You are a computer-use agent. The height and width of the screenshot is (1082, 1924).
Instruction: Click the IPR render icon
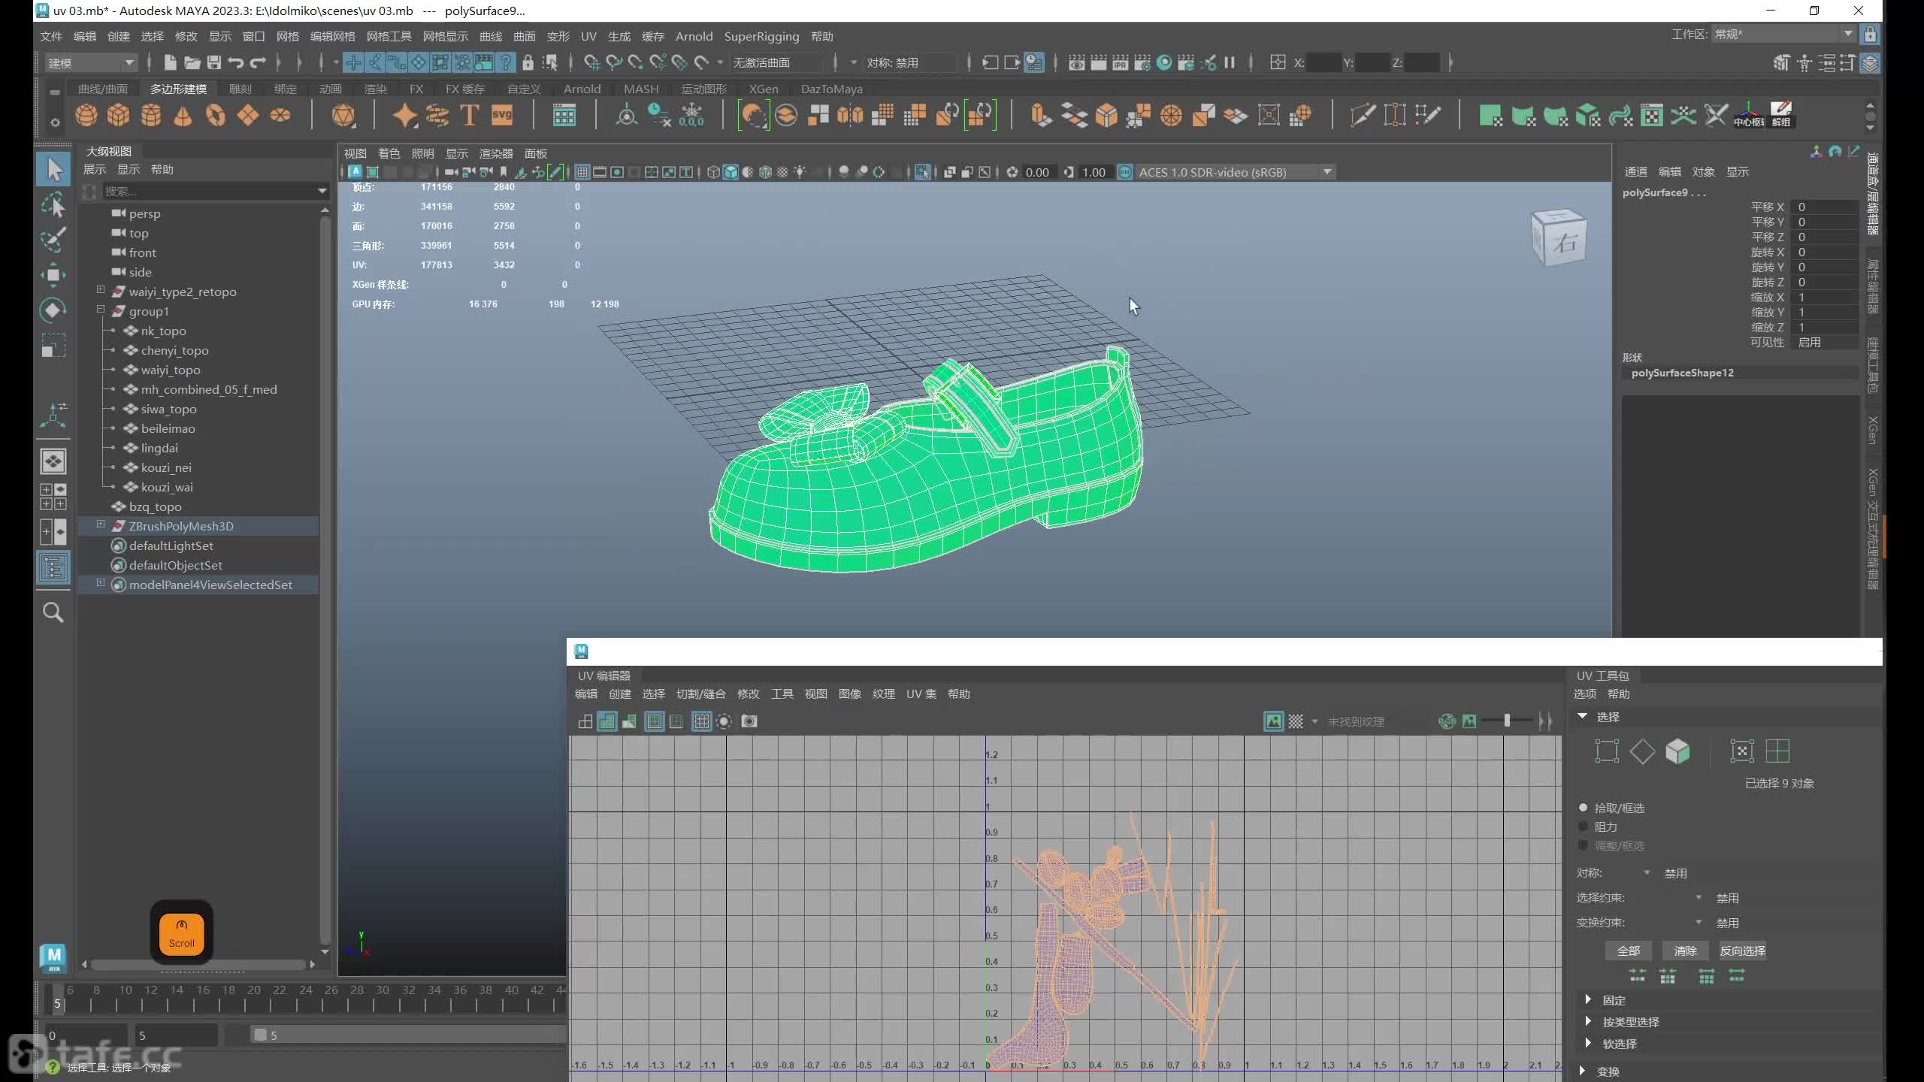pos(1120,62)
